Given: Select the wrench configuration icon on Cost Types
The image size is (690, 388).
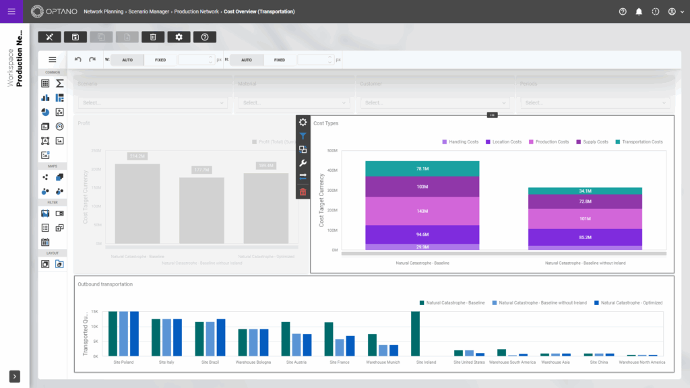Looking at the screenshot, I should (x=303, y=162).
